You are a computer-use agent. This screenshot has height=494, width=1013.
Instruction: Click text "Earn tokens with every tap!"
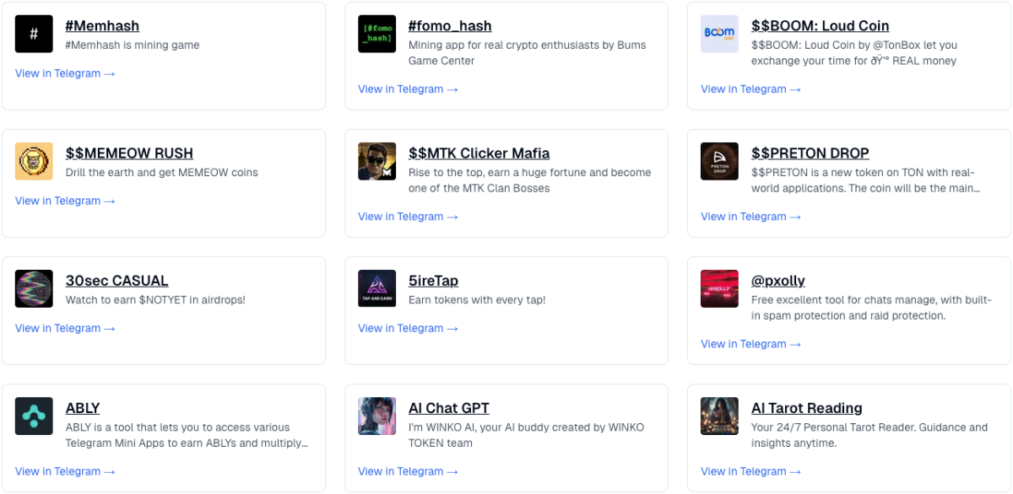click(477, 300)
